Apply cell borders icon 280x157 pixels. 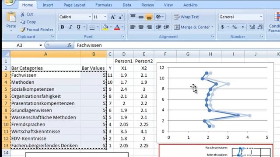[92, 27]
